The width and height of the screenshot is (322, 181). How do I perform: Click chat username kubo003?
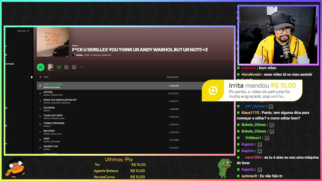[249, 68]
